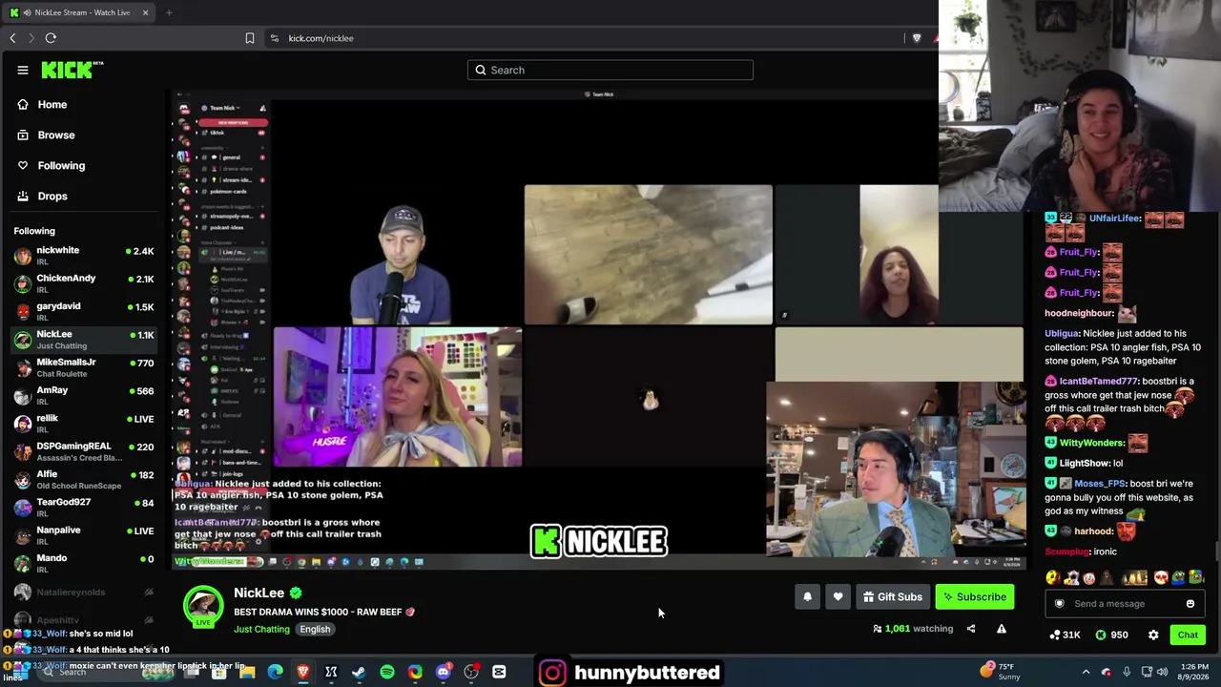The width and height of the screenshot is (1221, 687).
Task: Toggle stream notifications bell
Action: point(807,597)
